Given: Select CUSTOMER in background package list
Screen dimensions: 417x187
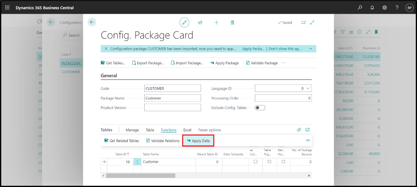Looking at the screenshot, I should [71, 72].
